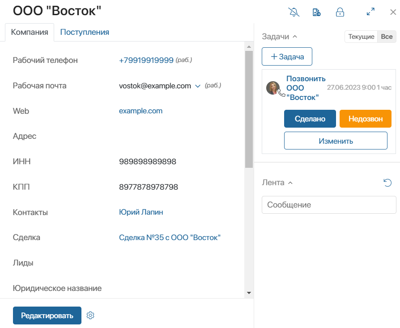Viewport: 400px width, 328px height.
Task: Open form settings gear next to Редактировать
Action: 90,315
